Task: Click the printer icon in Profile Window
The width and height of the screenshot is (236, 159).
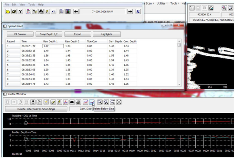Action: (x=78, y=102)
